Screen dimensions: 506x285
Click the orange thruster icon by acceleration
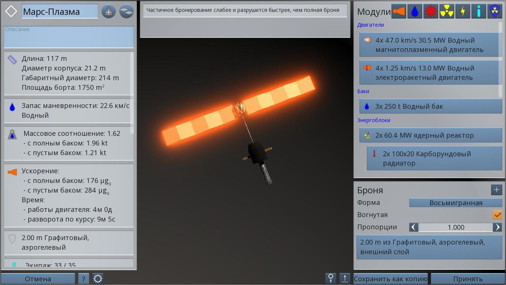point(12,172)
